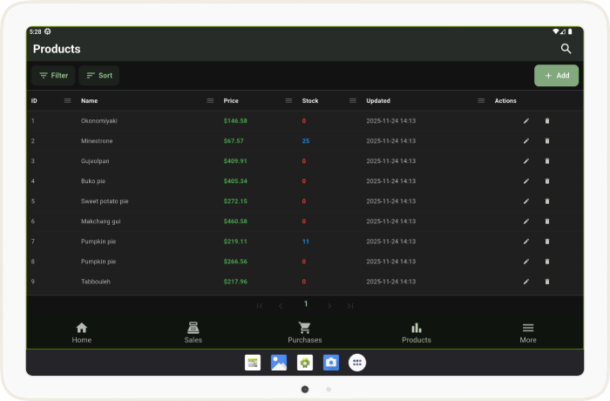Open the Name column menu icon
Image resolution: width=610 pixels, height=401 pixels.
(x=210, y=101)
